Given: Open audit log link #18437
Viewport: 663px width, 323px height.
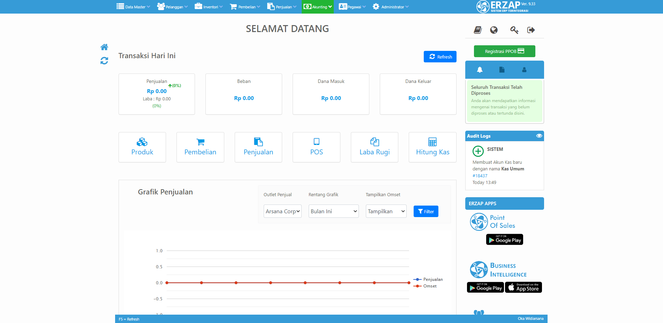Looking at the screenshot, I should point(480,176).
